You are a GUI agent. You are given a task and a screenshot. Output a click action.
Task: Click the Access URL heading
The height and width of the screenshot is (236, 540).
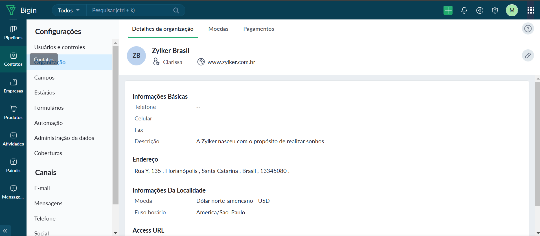click(x=148, y=230)
